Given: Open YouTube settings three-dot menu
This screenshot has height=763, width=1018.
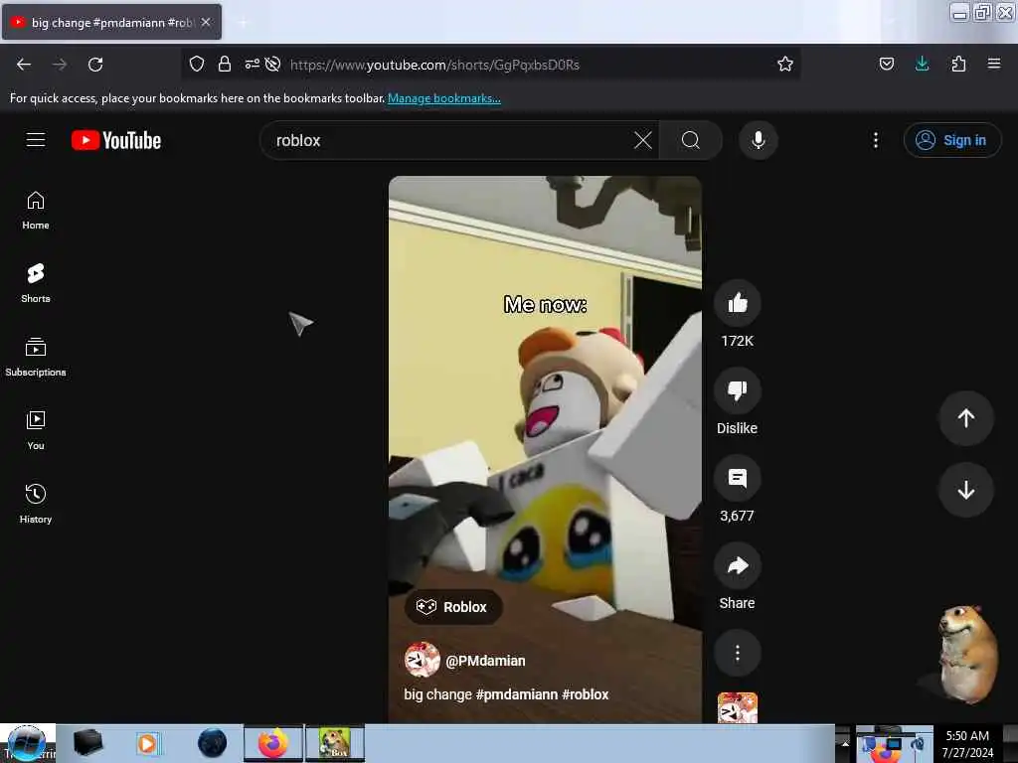Looking at the screenshot, I should click(876, 140).
